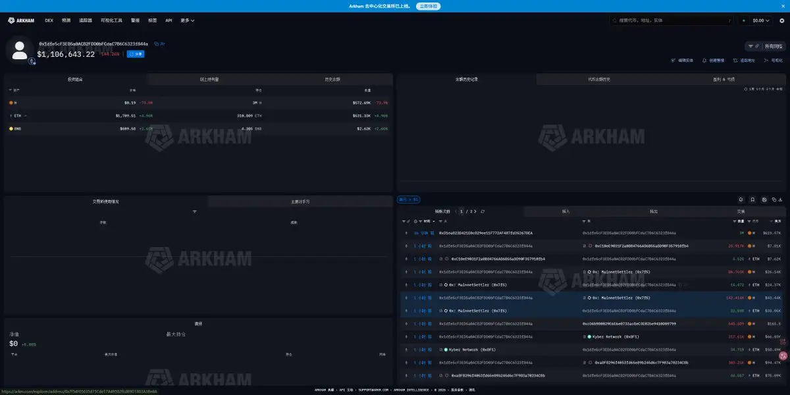790x395 pixels.
Task: Open the DEX menu item
Action: [49, 20]
